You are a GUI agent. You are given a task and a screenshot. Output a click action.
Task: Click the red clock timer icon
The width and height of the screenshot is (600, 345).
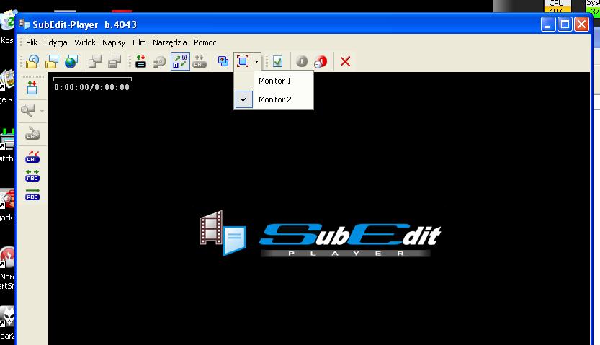tap(321, 61)
